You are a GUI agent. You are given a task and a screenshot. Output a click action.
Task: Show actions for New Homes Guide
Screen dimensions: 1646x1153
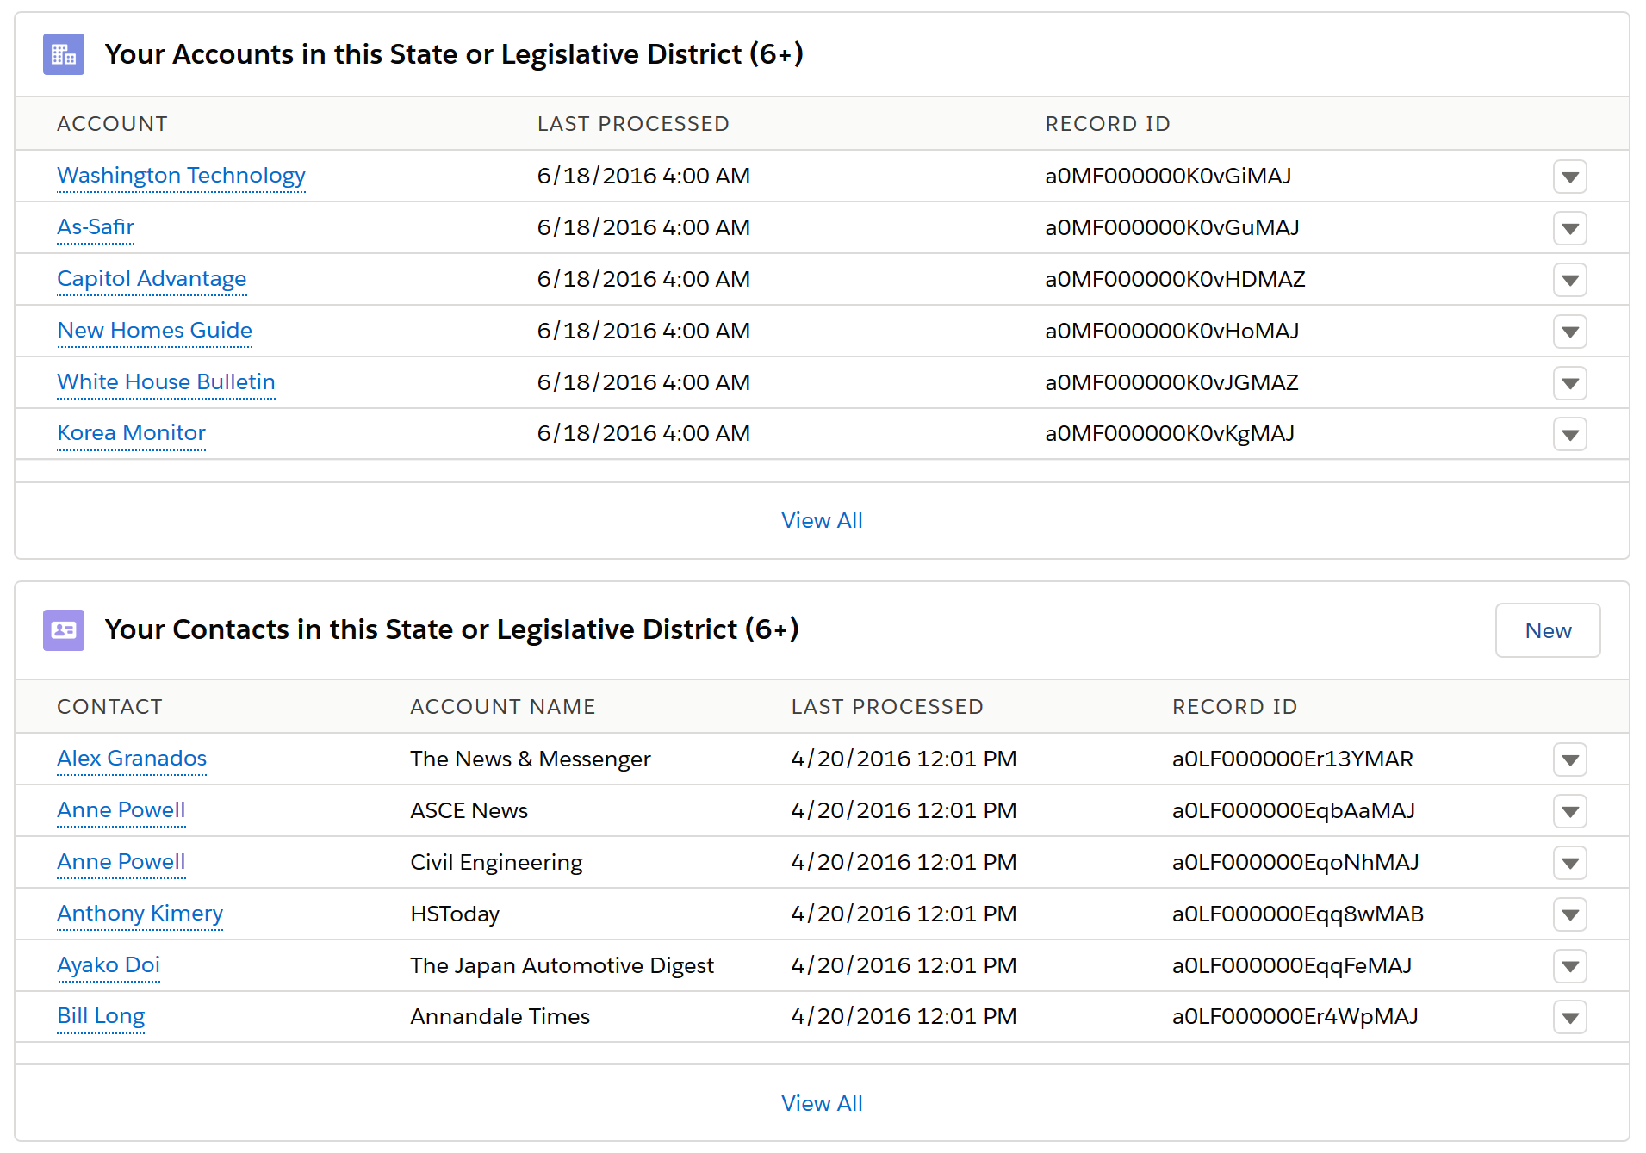(1569, 332)
